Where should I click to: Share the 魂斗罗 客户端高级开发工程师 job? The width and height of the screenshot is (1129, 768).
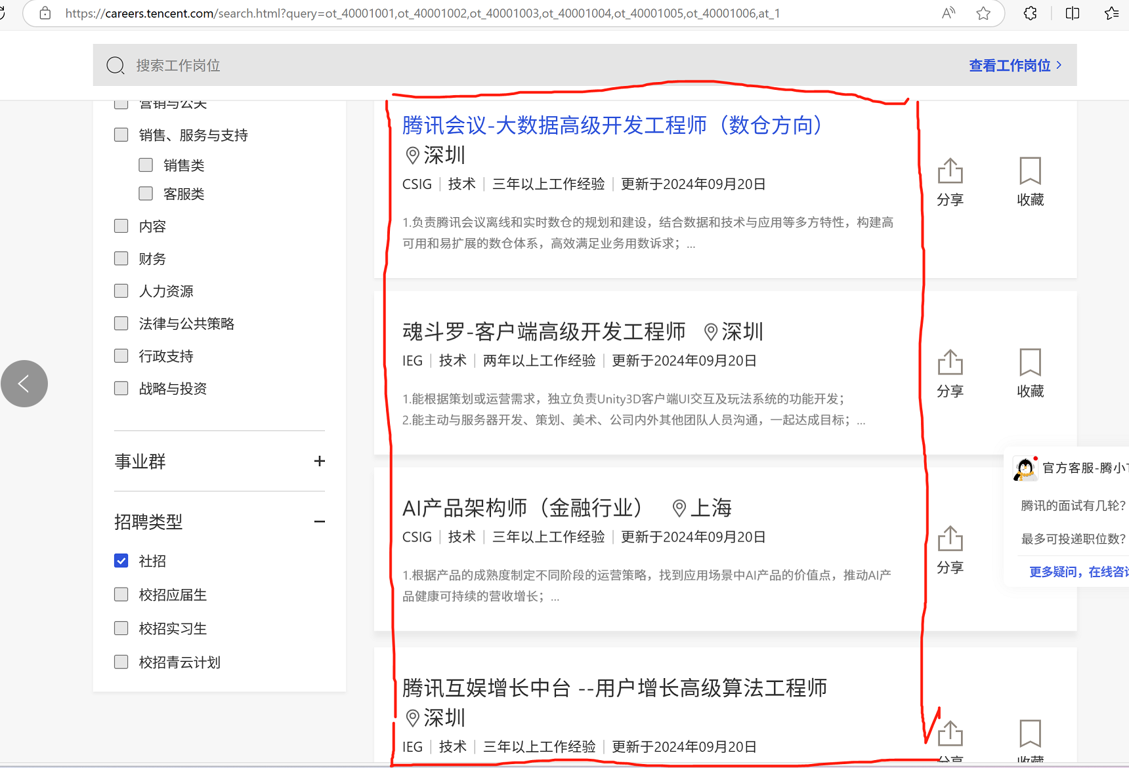pyautogui.click(x=950, y=374)
